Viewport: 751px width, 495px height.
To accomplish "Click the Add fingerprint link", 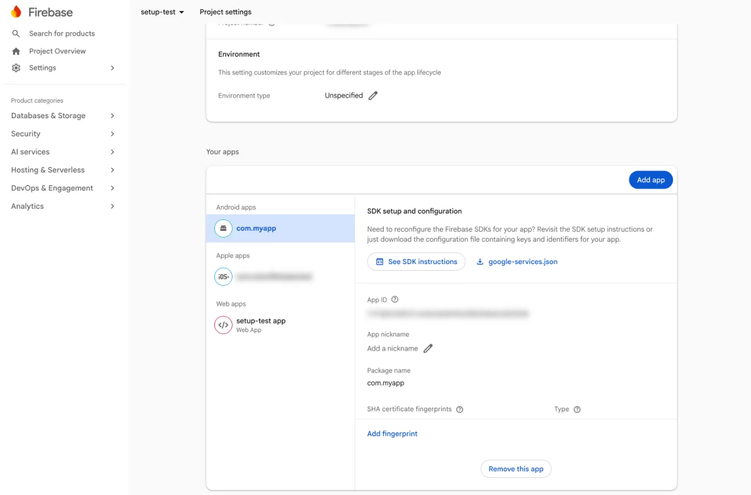I will 393,434.
